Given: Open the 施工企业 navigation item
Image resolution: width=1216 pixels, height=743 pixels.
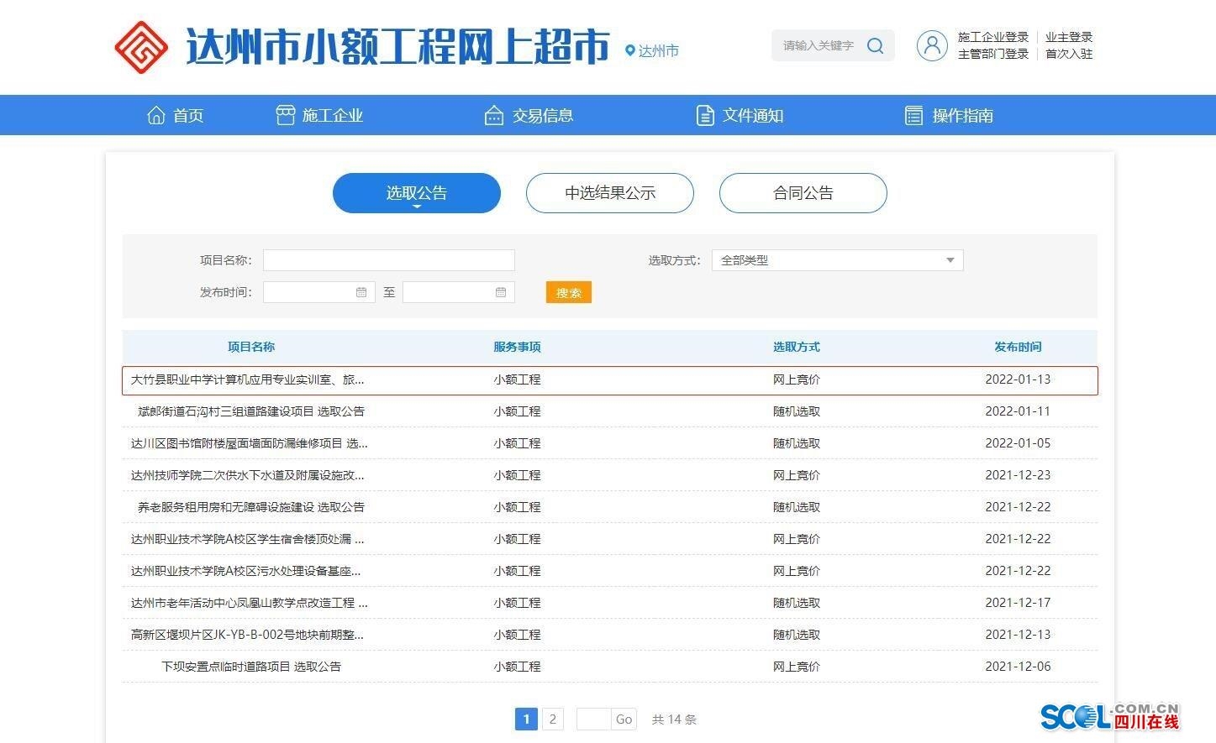Looking at the screenshot, I should click(319, 115).
